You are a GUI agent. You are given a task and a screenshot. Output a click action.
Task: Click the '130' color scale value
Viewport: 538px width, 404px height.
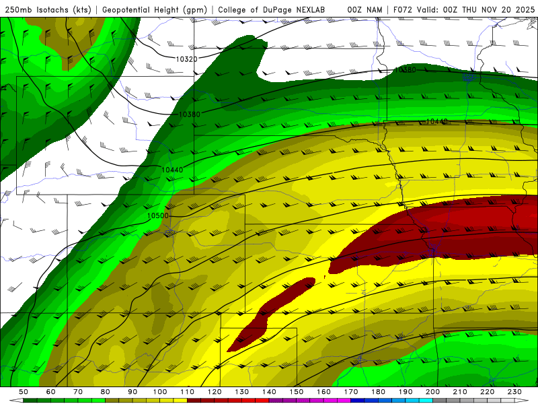[242, 392]
